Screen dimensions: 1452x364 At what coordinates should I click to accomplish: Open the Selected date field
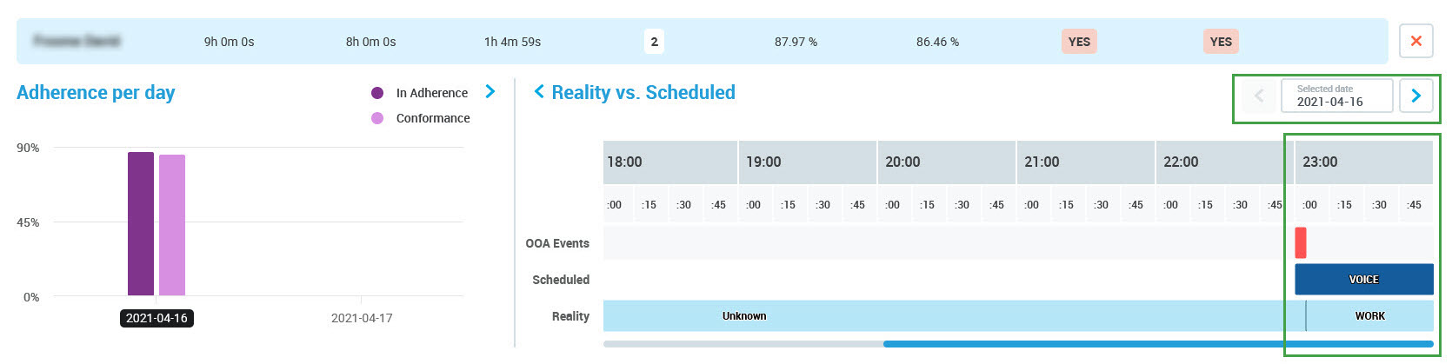pos(1336,96)
